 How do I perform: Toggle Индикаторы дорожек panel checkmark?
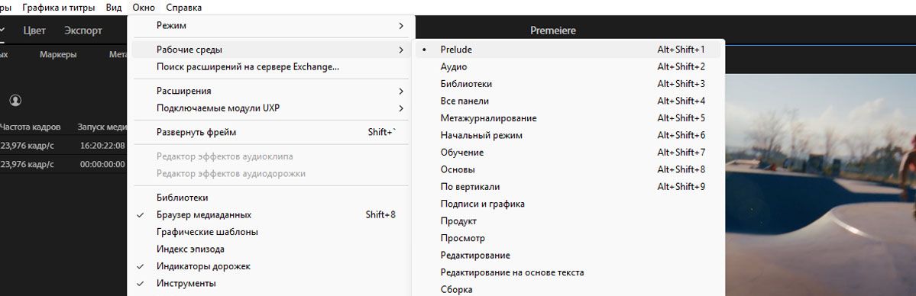pyautogui.click(x=271, y=266)
